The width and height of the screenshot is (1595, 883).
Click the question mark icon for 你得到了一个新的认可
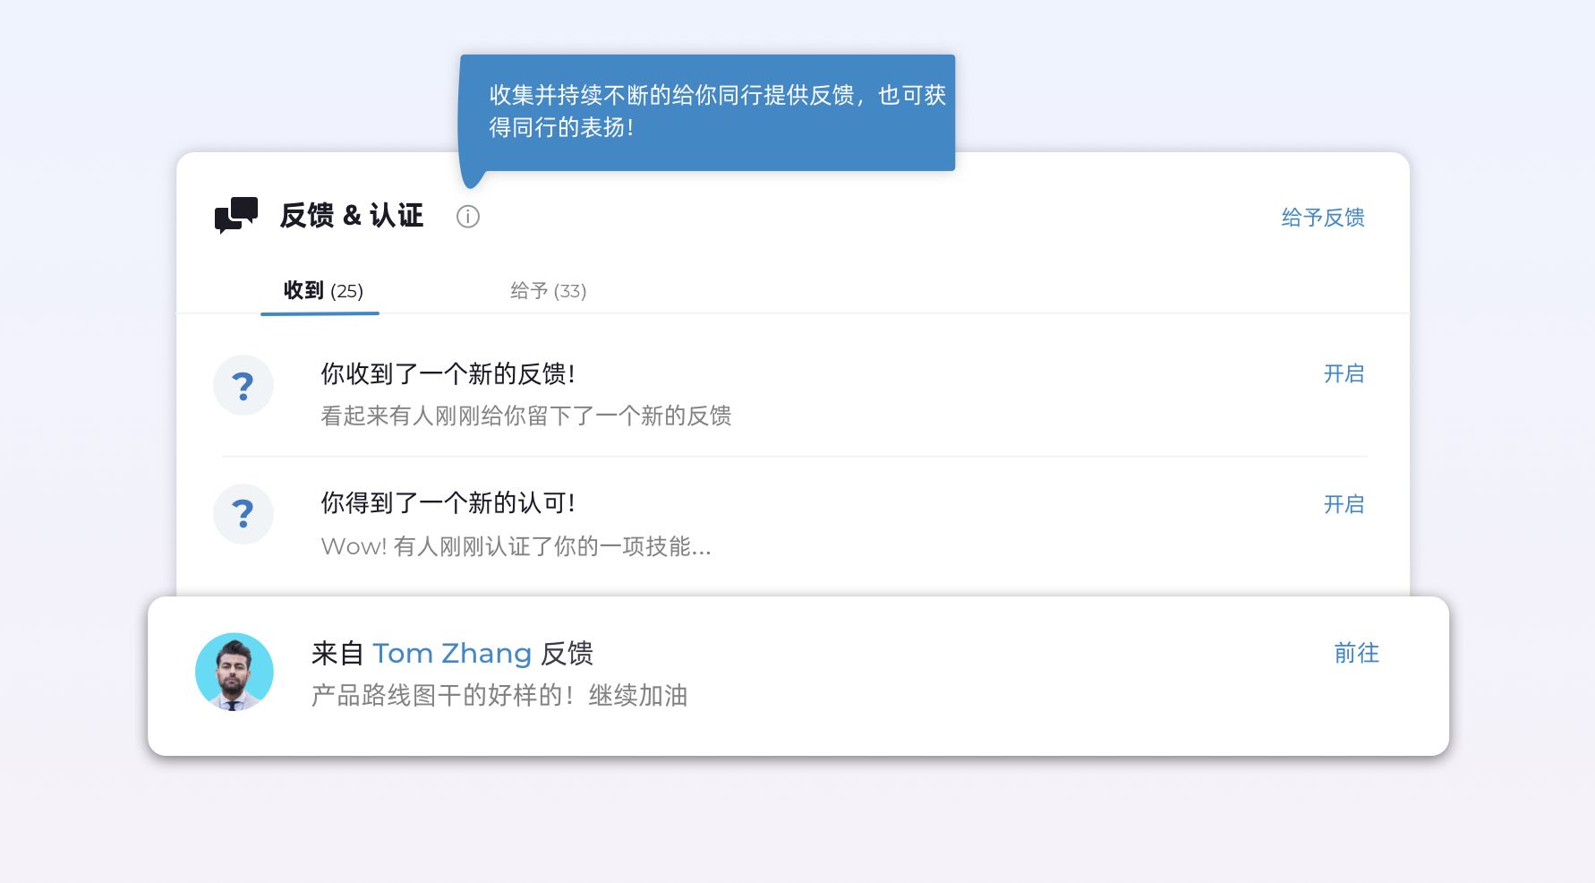point(243,514)
